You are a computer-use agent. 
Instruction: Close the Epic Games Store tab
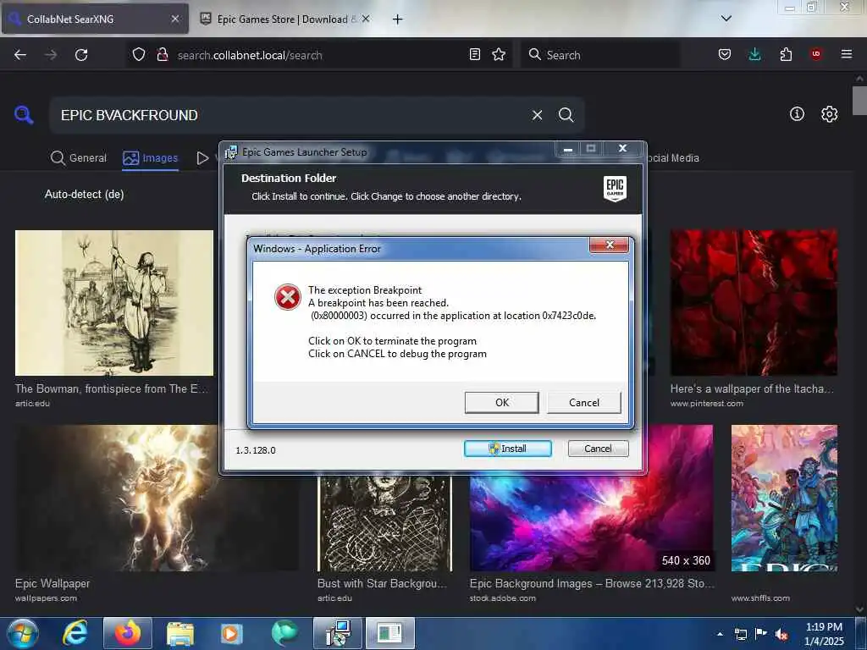[366, 19]
